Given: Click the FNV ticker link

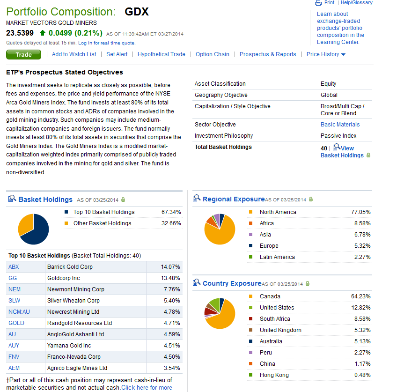Looking at the screenshot, I should pos(14,357).
